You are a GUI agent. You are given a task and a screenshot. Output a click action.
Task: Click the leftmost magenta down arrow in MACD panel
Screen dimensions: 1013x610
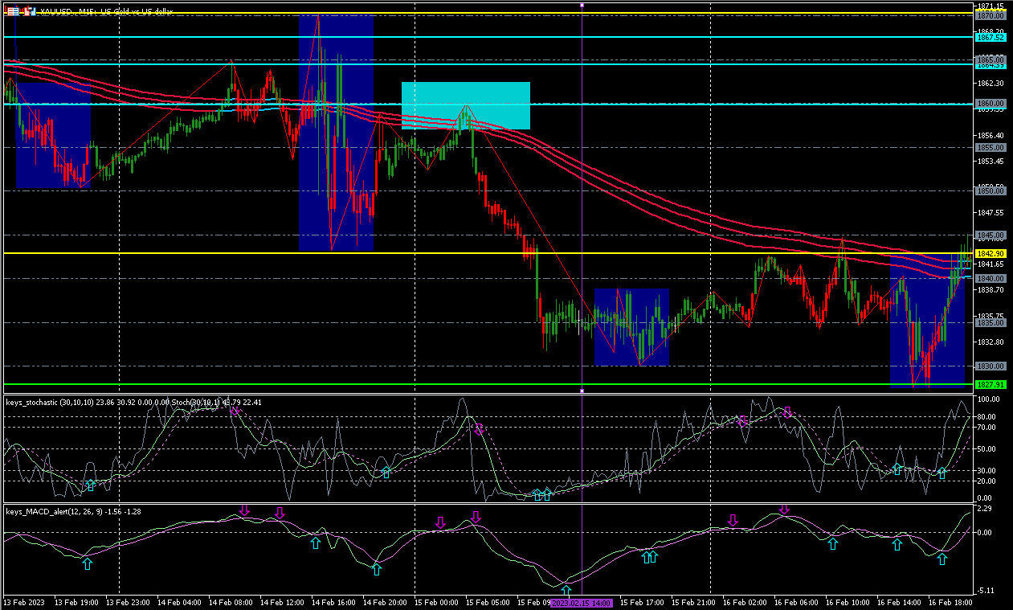[244, 510]
